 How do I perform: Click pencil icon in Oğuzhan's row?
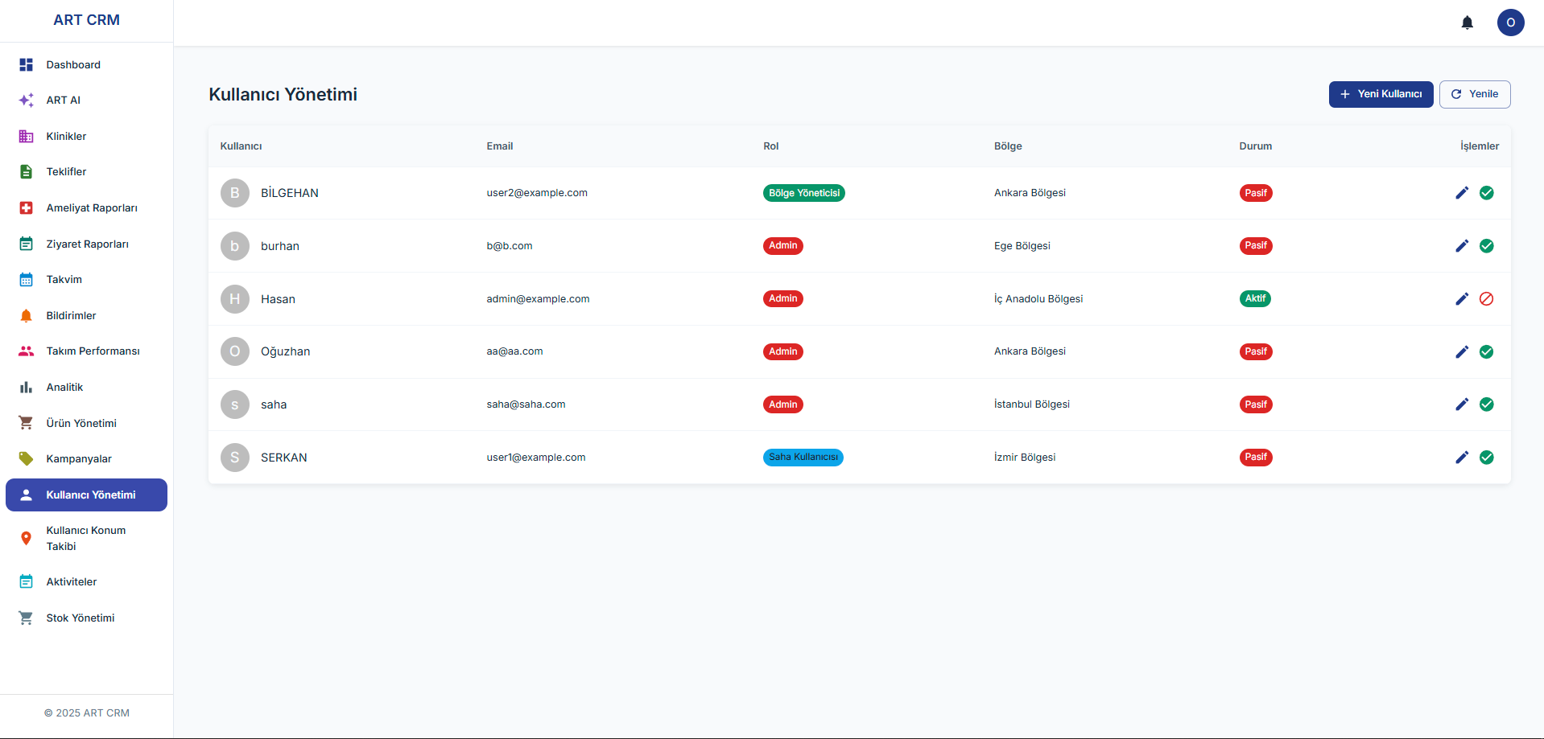coord(1462,352)
